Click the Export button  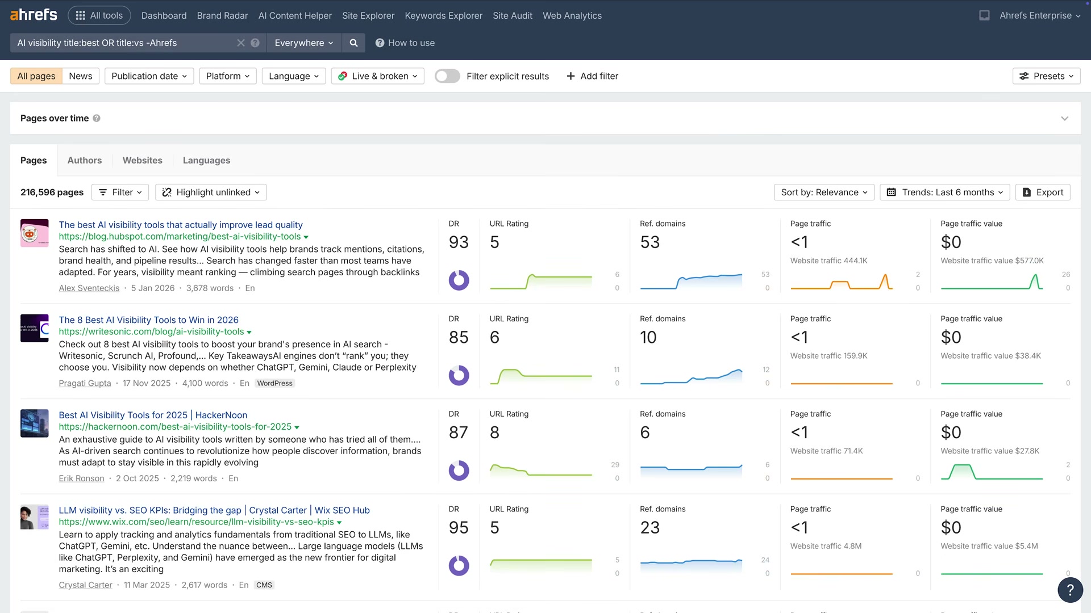click(x=1043, y=192)
